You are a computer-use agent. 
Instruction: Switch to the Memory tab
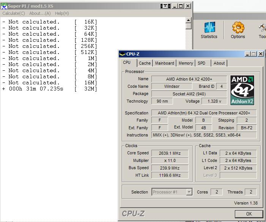(x=186, y=63)
